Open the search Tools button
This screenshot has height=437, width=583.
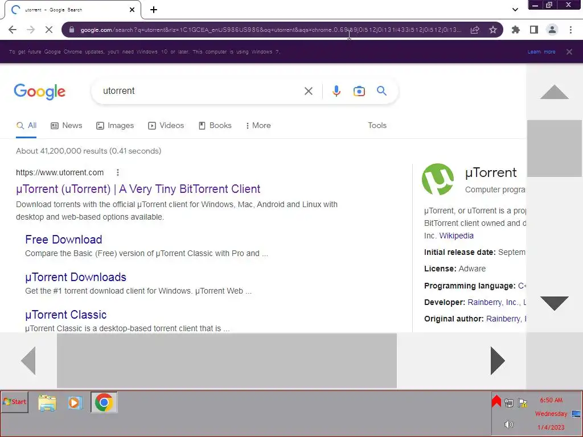pyautogui.click(x=377, y=126)
